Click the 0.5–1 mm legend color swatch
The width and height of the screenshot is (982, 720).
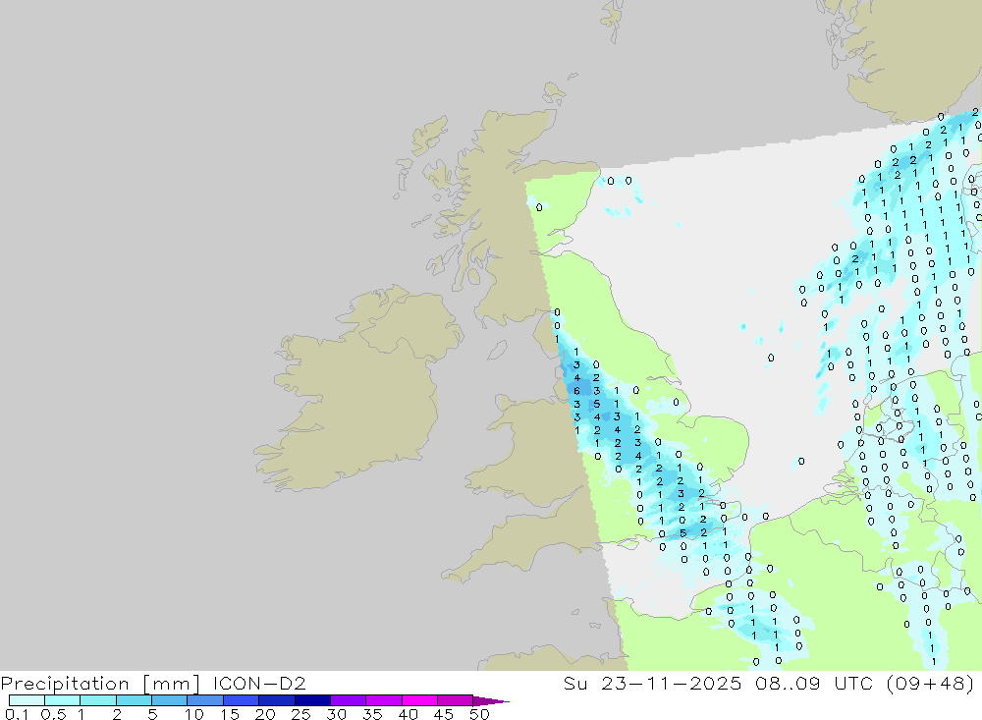(x=63, y=700)
